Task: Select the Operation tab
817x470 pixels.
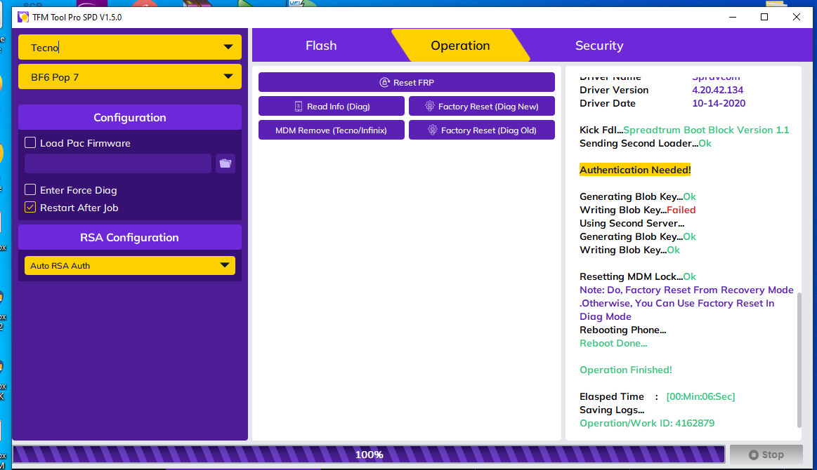Action: coord(460,46)
